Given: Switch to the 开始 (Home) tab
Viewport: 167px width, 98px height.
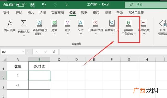Looking at the screenshot, I should pos(19,13).
